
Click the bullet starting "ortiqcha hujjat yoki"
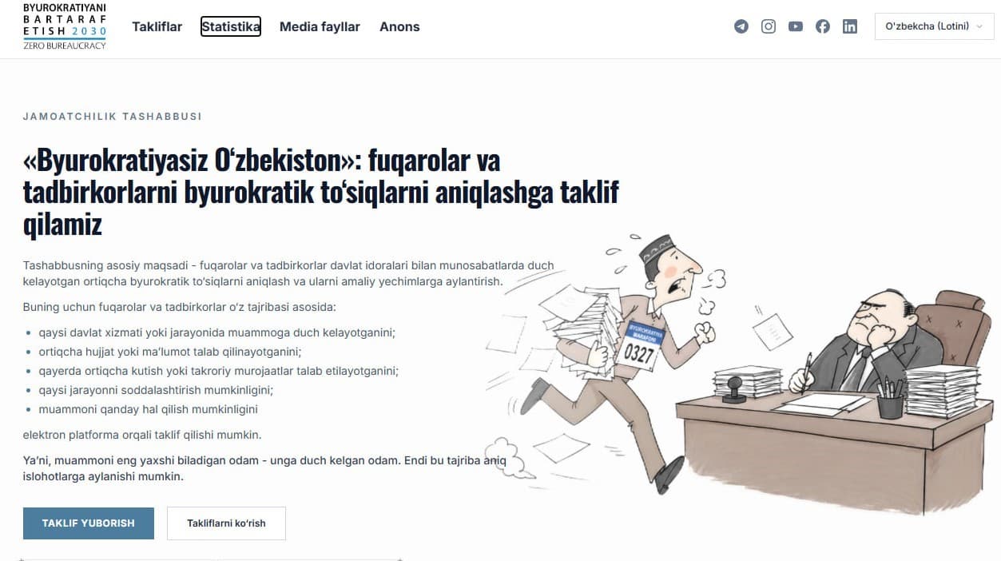point(169,352)
